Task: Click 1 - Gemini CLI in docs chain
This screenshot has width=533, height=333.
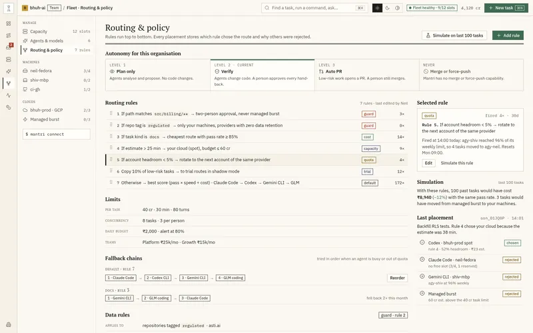Action: pos(119,298)
